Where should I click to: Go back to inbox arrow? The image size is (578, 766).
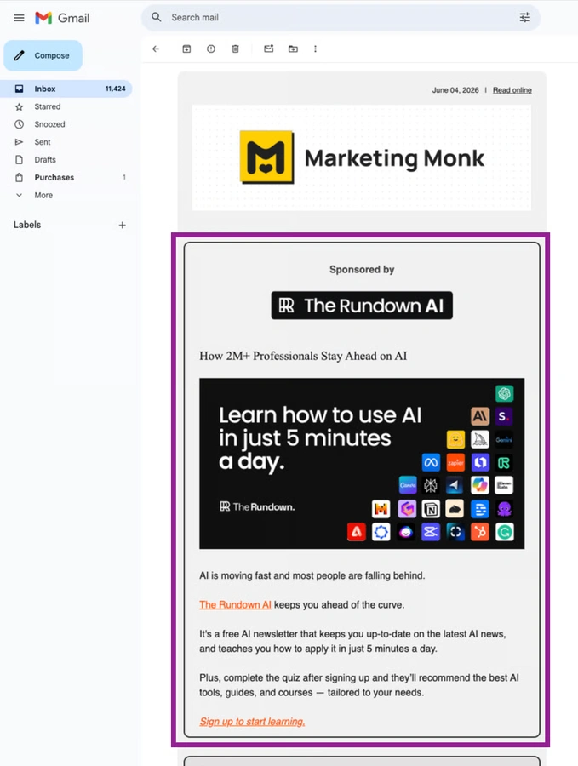[x=156, y=49]
